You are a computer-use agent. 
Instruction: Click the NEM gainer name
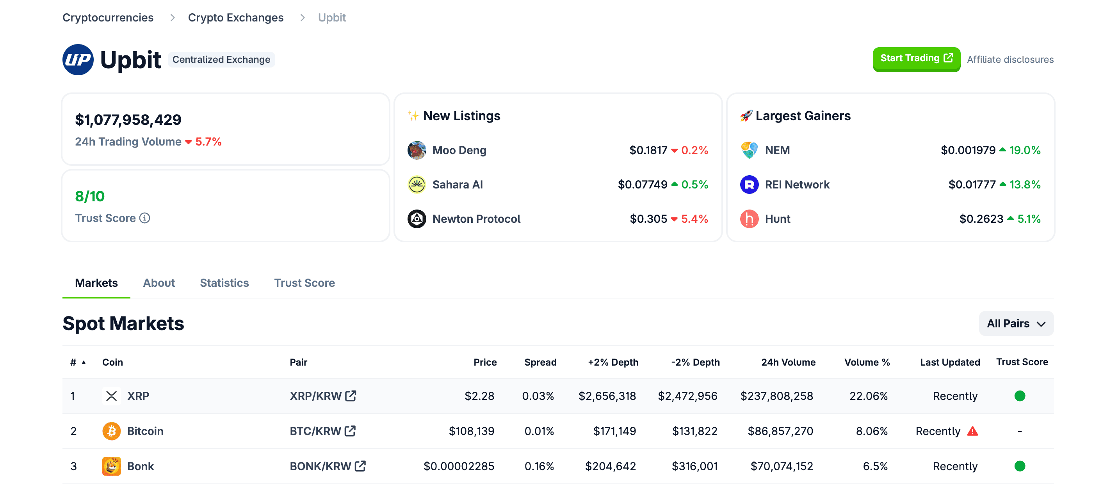(x=777, y=150)
